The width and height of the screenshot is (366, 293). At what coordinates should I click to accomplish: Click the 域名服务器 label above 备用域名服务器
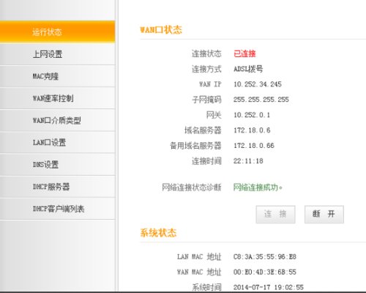coord(203,130)
